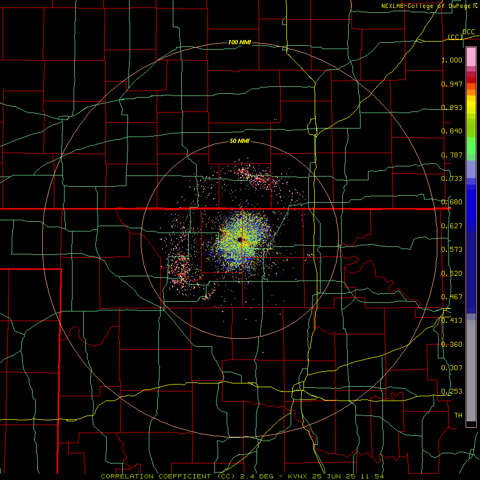Click the 11:54 timestamp in caption

371,476
